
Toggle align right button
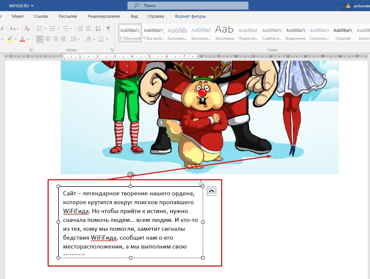(x=56, y=39)
